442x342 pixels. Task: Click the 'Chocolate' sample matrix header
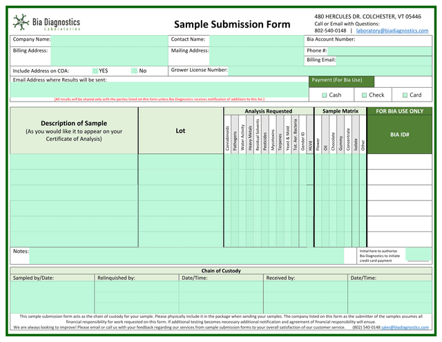click(333, 134)
